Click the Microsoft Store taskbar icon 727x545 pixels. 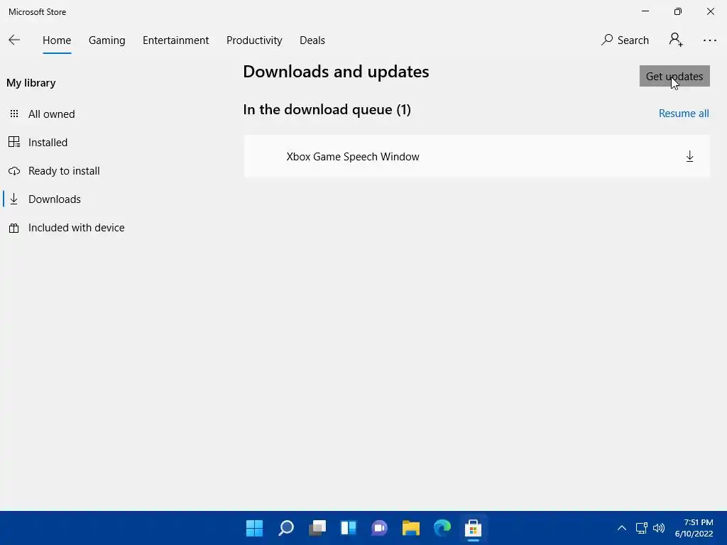click(x=473, y=528)
